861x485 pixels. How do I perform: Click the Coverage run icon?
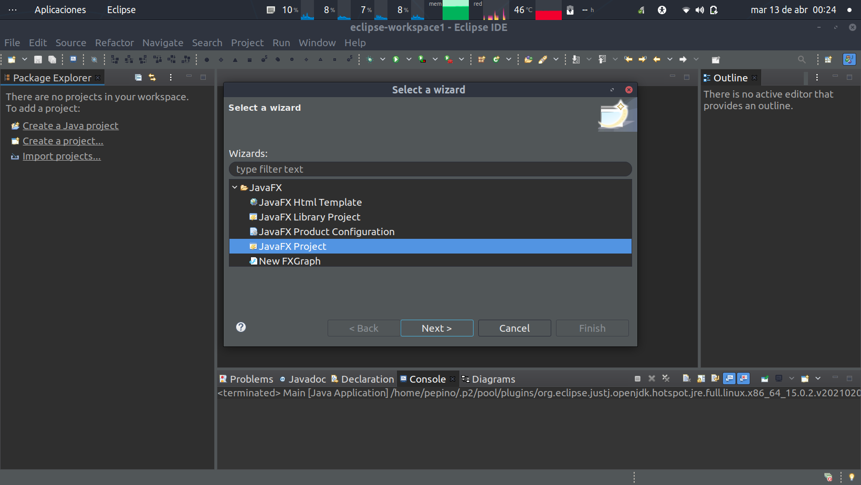[x=422, y=60]
